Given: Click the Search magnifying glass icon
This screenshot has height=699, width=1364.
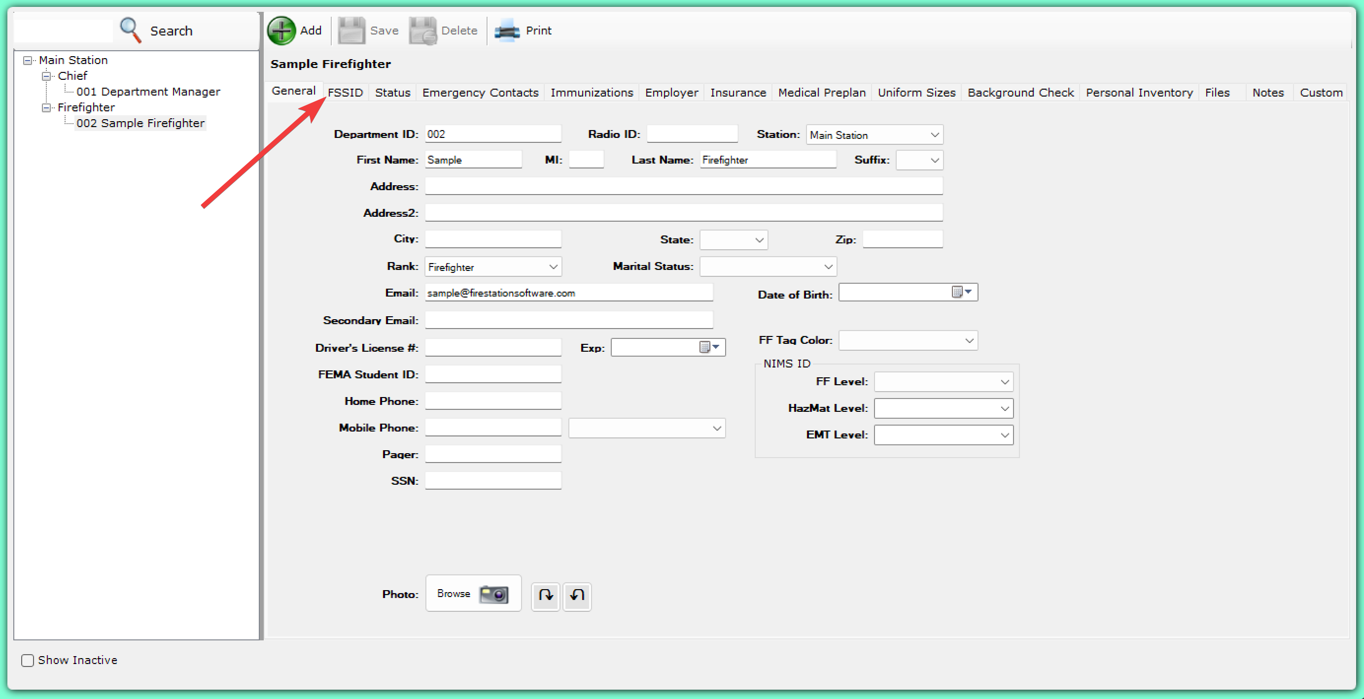Looking at the screenshot, I should pyautogui.click(x=130, y=30).
